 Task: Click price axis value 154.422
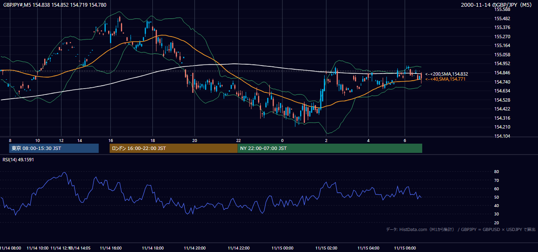click(x=502, y=109)
